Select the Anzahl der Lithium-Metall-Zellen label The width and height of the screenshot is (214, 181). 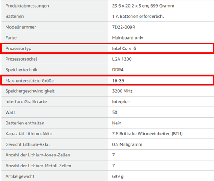[38, 166]
